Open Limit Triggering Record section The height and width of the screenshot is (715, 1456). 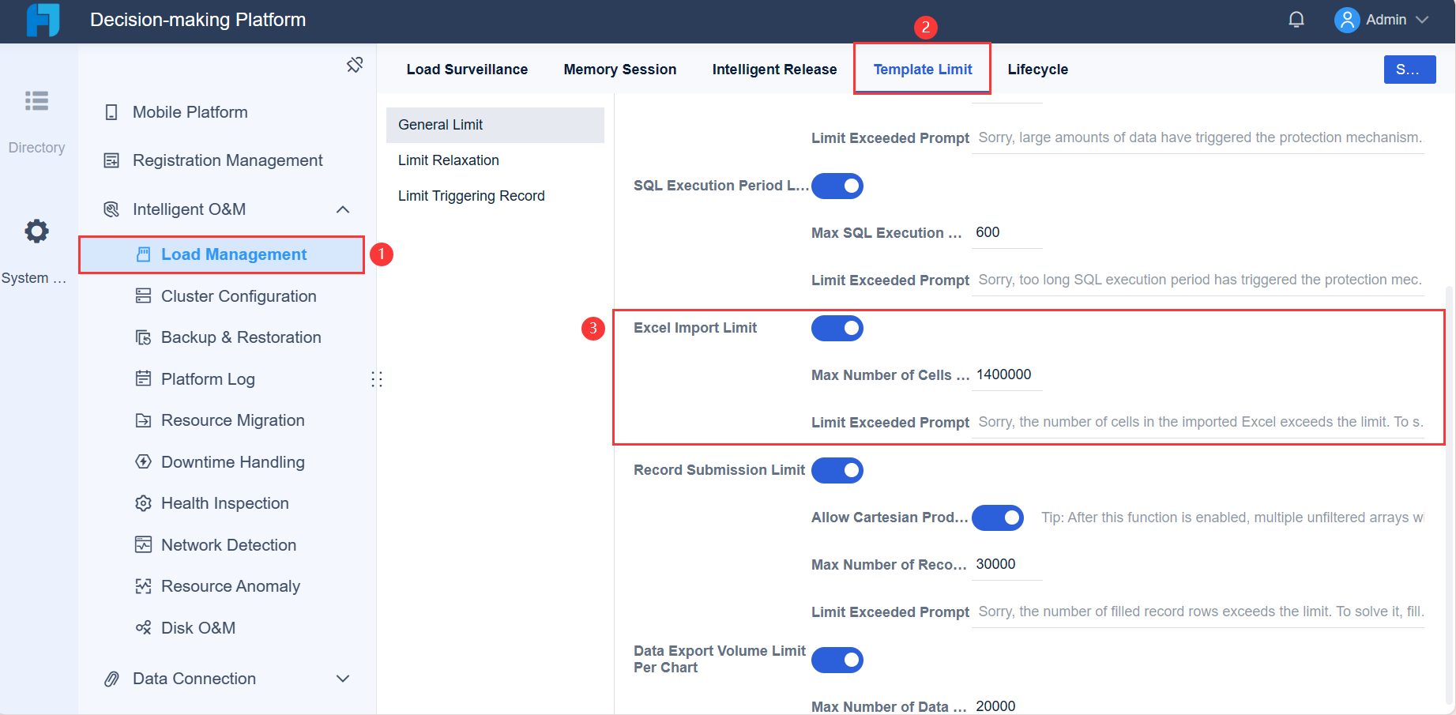pyautogui.click(x=471, y=196)
